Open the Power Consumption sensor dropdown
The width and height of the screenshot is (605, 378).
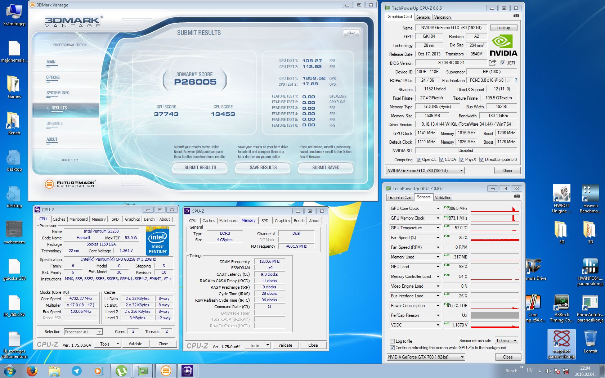point(438,306)
